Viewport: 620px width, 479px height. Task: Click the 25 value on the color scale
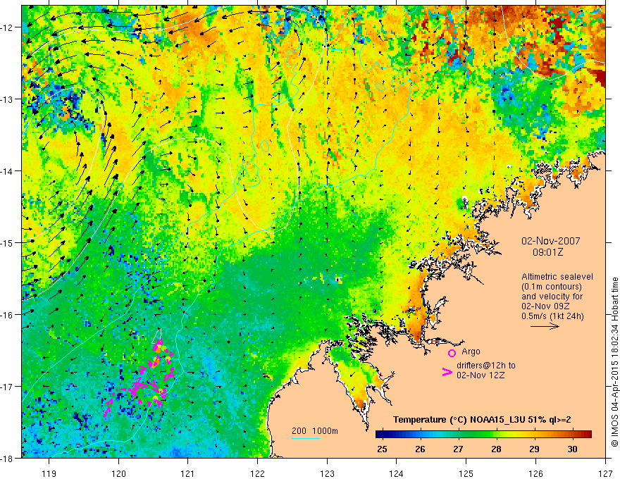(382, 449)
